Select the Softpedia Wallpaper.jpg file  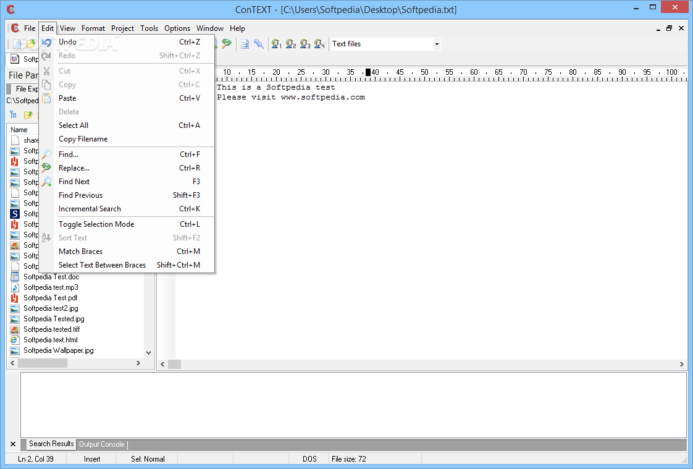[58, 350]
